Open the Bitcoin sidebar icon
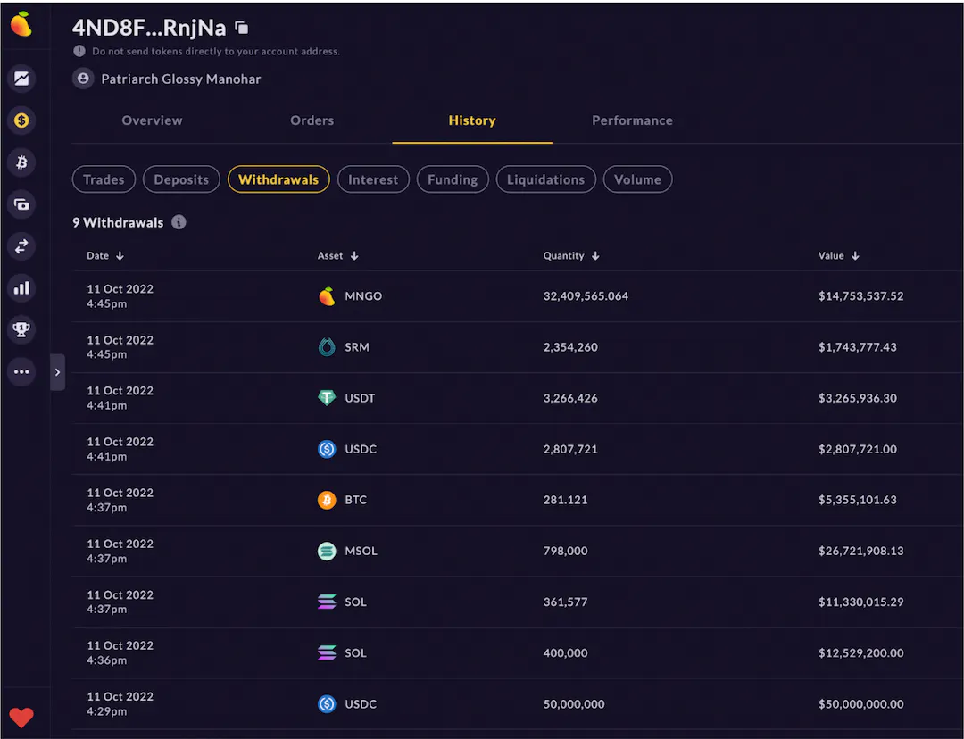Image resolution: width=964 pixels, height=739 pixels. (x=21, y=162)
